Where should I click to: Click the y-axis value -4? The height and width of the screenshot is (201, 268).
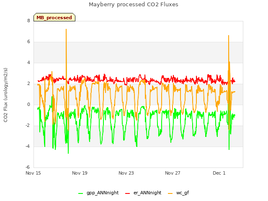tap(28, 146)
